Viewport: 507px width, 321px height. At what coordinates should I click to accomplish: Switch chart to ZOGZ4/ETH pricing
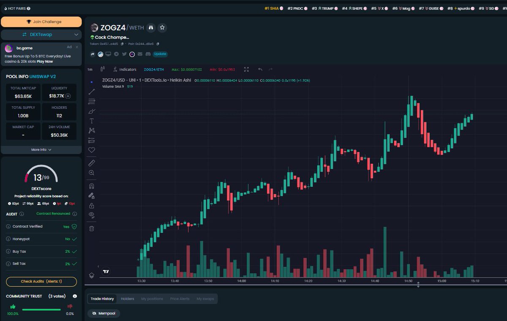154,69
